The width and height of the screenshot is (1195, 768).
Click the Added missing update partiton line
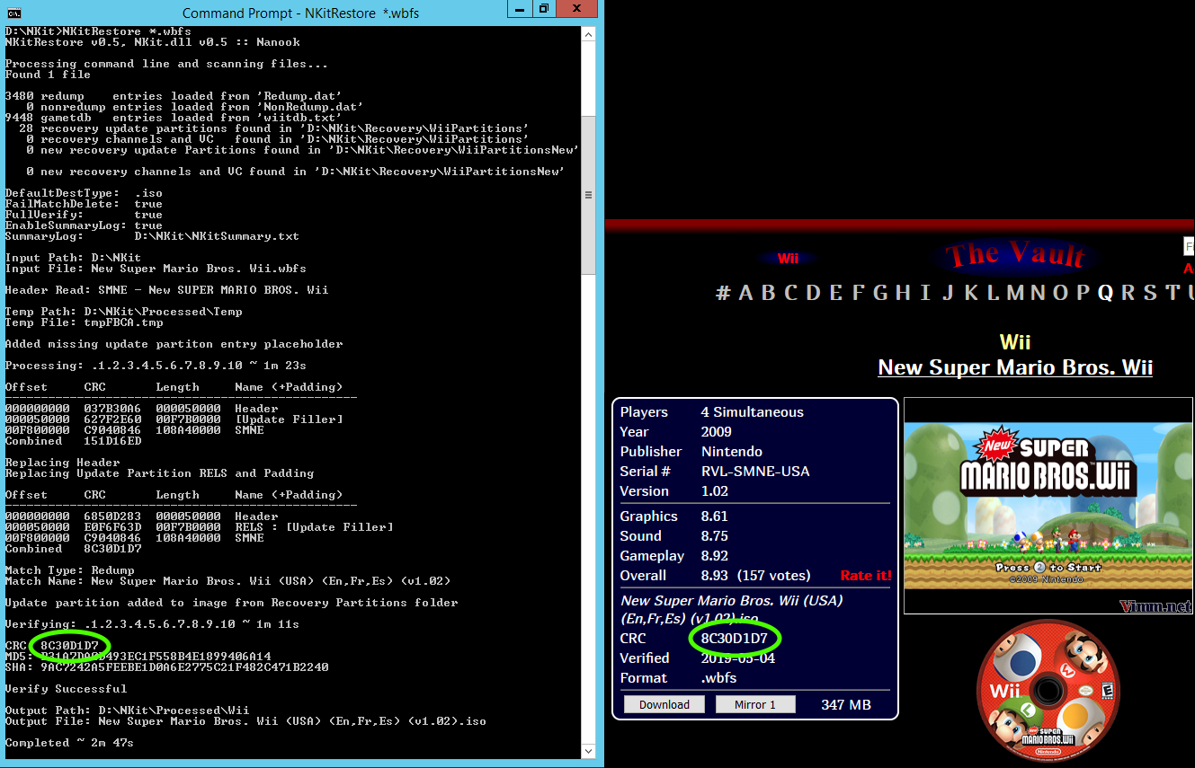174,344
